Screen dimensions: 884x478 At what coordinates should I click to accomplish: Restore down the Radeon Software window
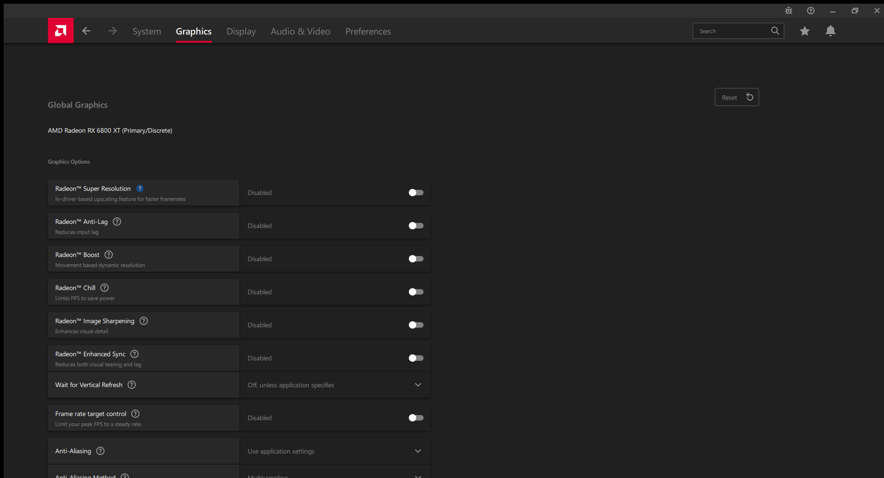(855, 11)
